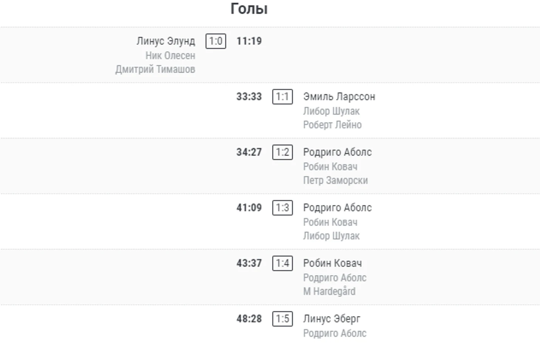Open Эмиль Ларссон player link

coord(339,97)
